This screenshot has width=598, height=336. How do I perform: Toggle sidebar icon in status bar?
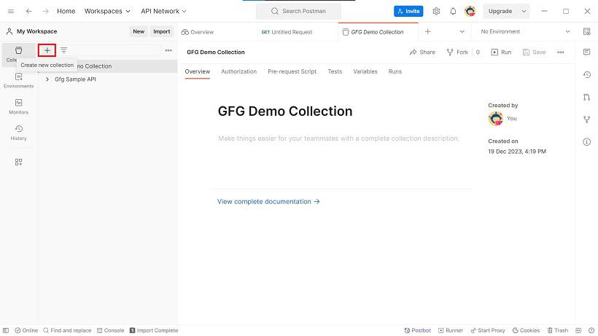click(6, 330)
